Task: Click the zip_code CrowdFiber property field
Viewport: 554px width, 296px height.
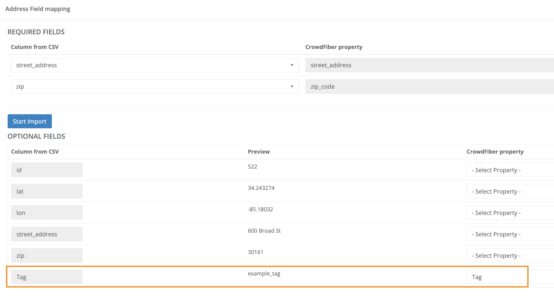Action: tap(429, 87)
